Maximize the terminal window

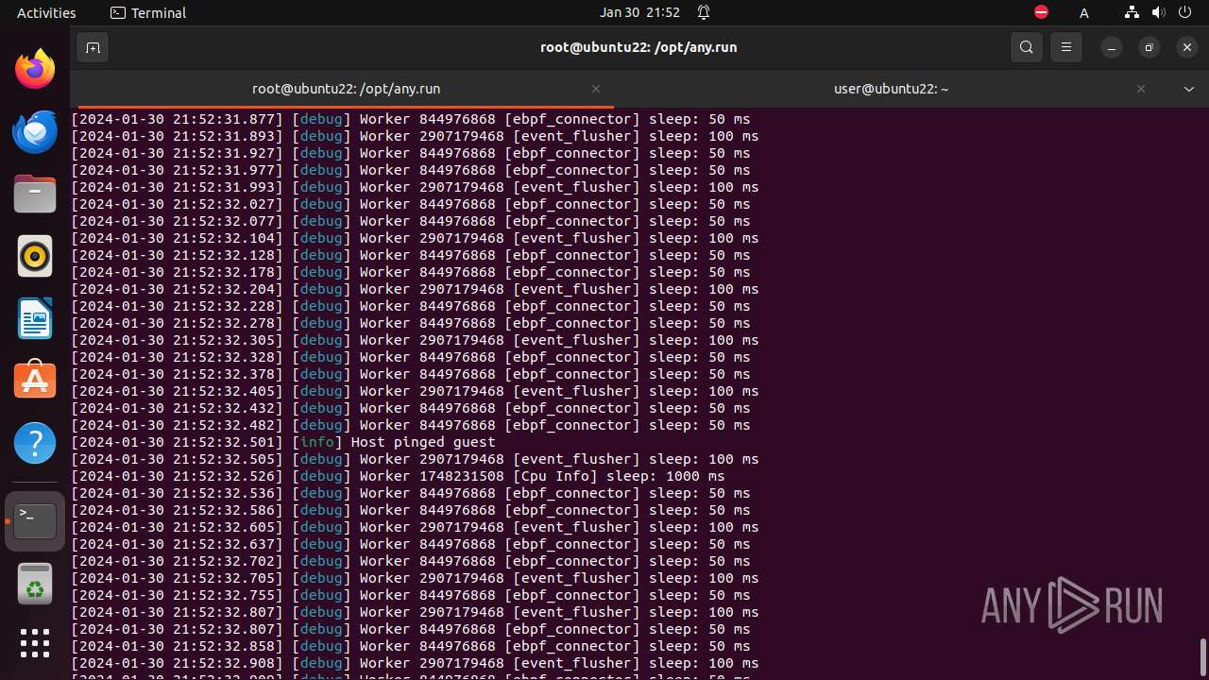pyautogui.click(x=1149, y=47)
